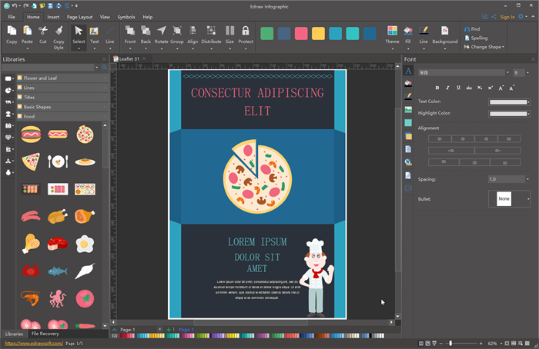Open the Symbols menu tab
Screen dimensions: 539x349
(126, 16)
